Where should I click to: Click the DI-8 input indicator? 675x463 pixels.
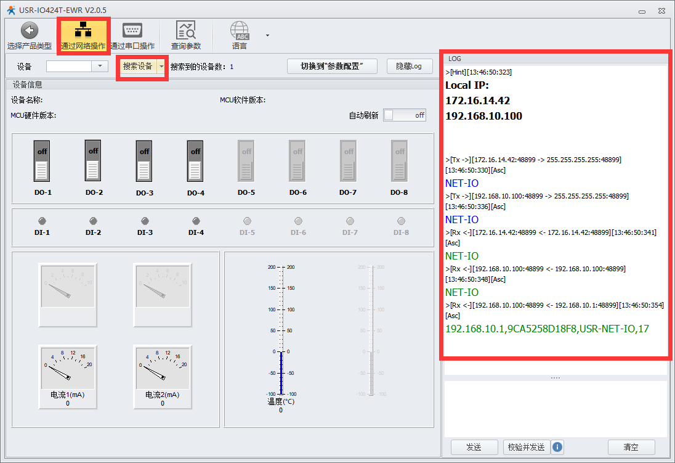(401, 221)
